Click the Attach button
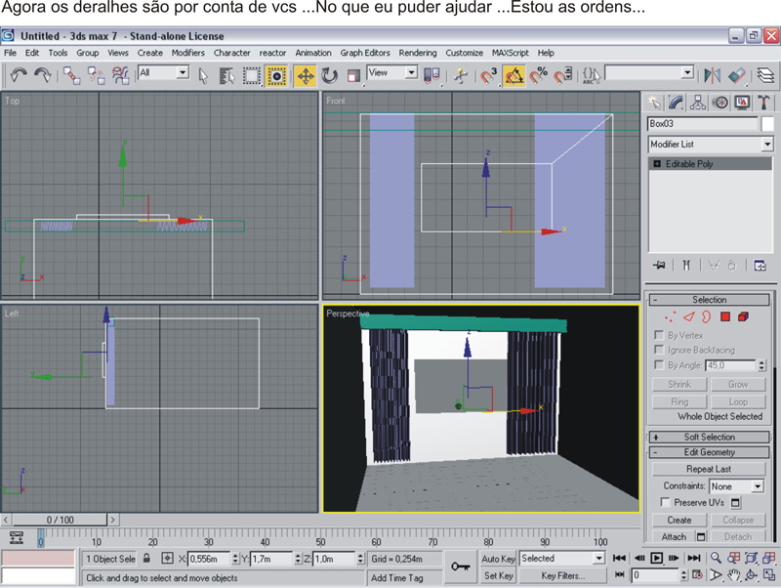The image size is (781, 588). point(674,536)
